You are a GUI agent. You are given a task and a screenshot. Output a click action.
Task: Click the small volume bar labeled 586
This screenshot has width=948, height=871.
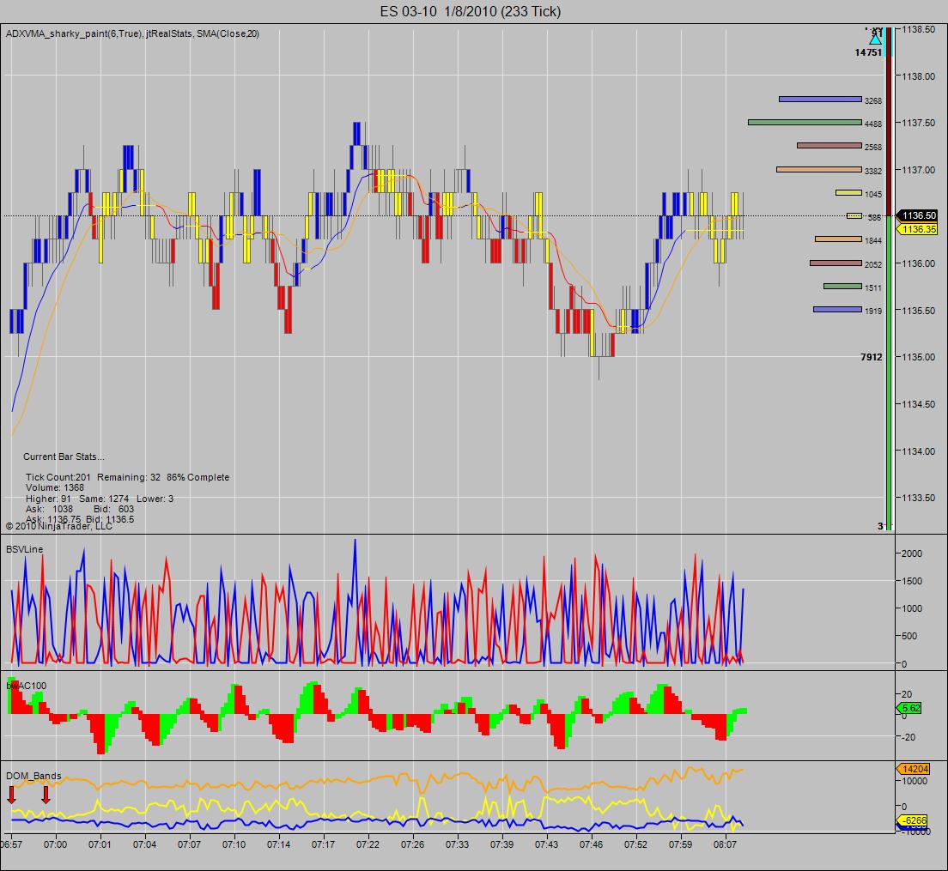click(854, 215)
